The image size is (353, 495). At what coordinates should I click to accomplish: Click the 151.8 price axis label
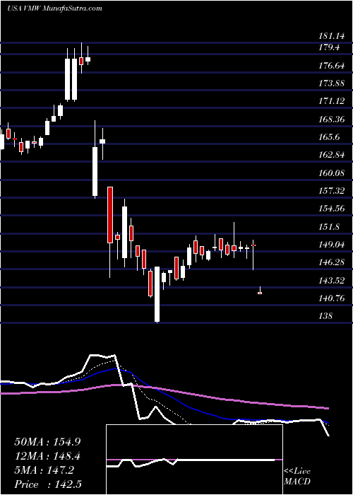(x=329, y=227)
